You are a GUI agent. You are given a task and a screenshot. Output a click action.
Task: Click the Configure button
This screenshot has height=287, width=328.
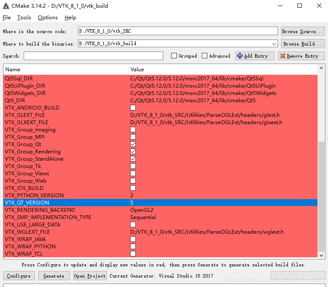[19, 276]
